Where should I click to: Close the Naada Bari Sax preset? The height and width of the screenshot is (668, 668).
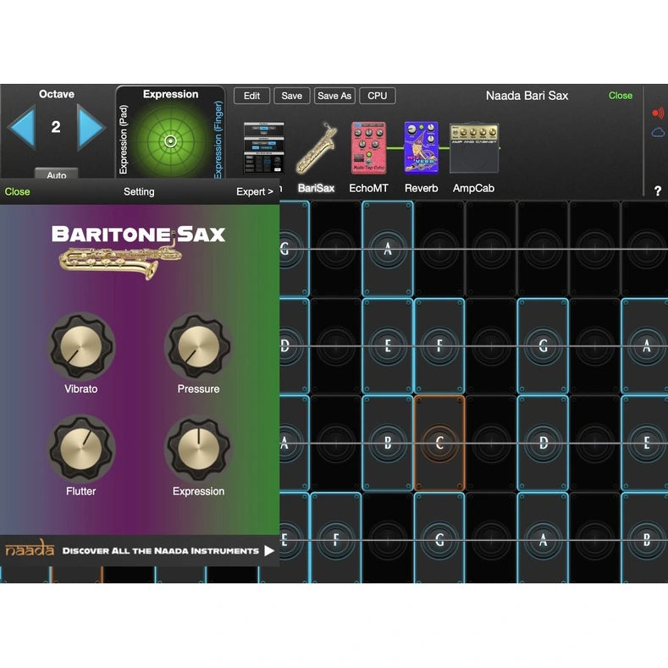click(621, 96)
